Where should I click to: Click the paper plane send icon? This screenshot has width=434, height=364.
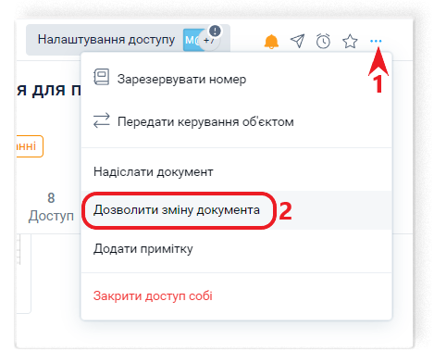[x=297, y=41]
